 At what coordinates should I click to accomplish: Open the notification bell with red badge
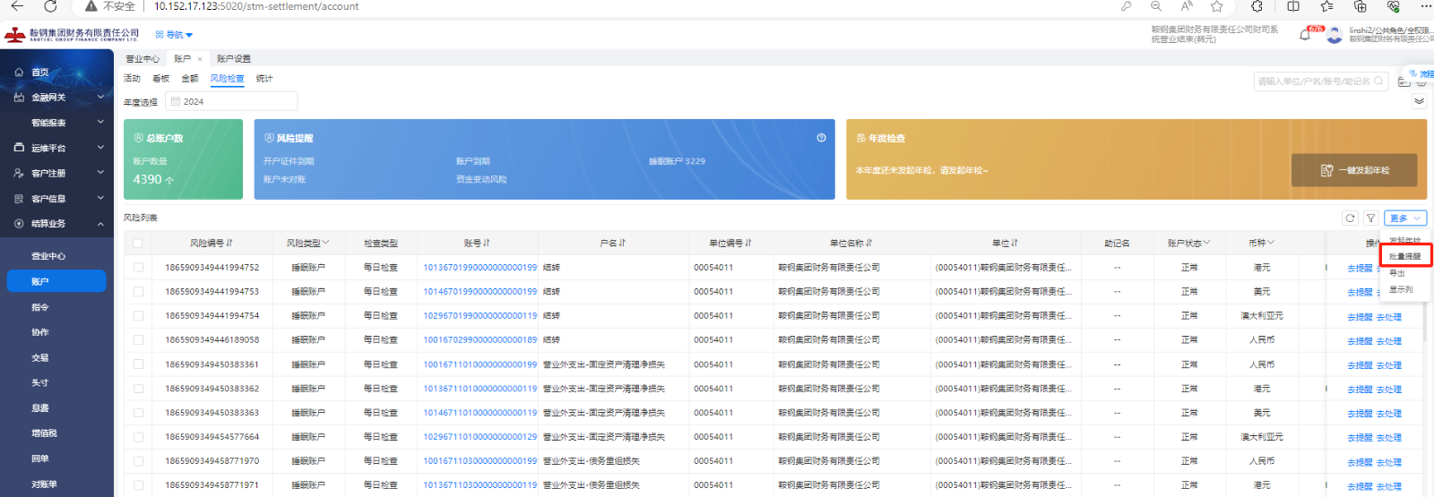pyautogui.click(x=1306, y=35)
